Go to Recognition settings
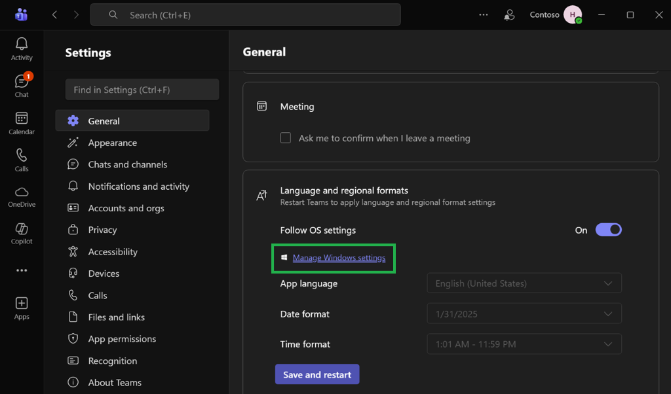This screenshot has width=671, height=394. tap(132, 361)
